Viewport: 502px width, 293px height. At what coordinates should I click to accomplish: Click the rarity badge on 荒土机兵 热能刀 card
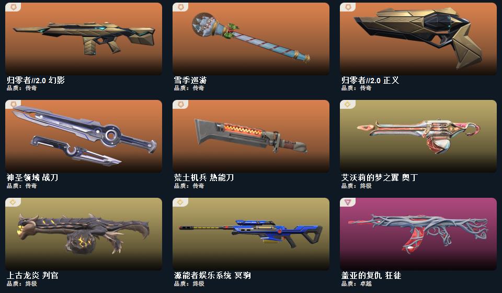point(180,105)
